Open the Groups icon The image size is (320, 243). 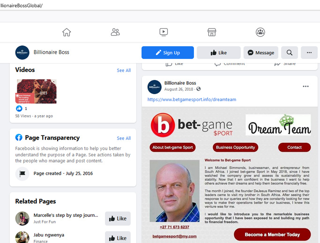pyautogui.click(x=260, y=32)
